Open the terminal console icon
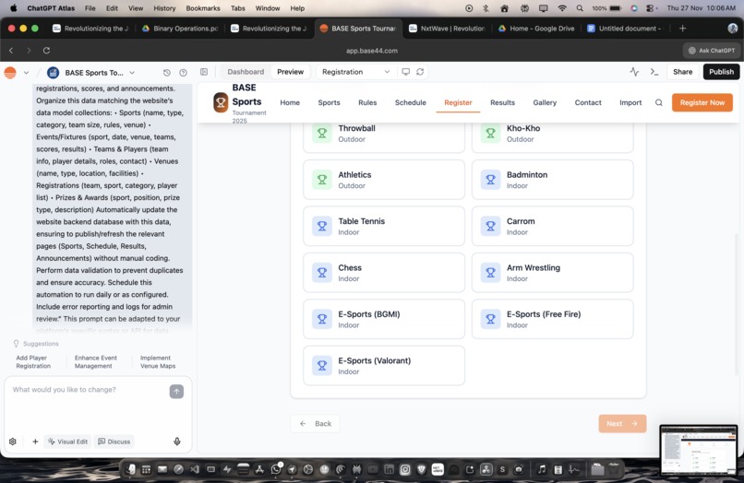This screenshot has width=744, height=483. tap(654, 72)
